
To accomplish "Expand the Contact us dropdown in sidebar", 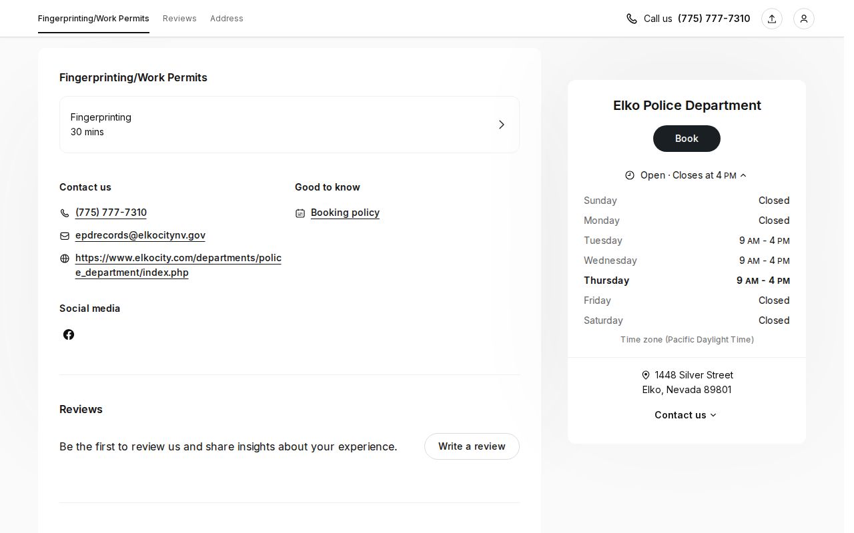I will click(x=686, y=415).
